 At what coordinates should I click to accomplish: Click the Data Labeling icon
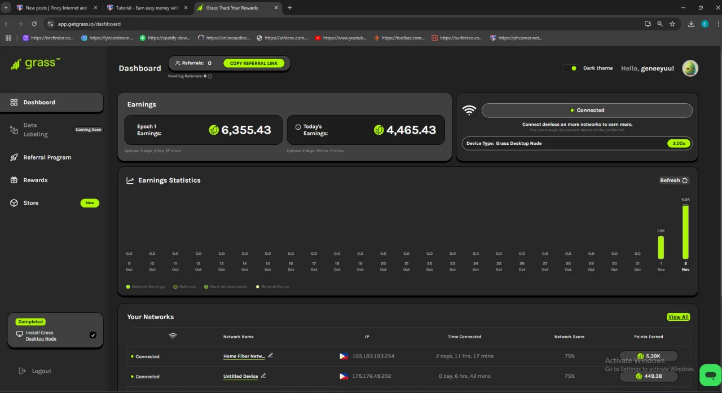(14, 130)
